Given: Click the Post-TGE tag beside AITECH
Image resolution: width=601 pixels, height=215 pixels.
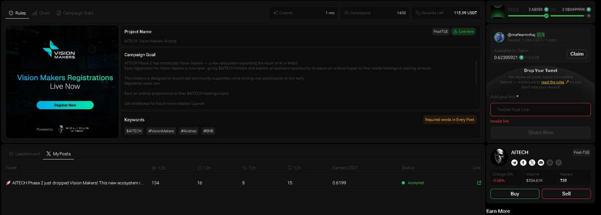Looking at the screenshot, I should tap(581, 152).
